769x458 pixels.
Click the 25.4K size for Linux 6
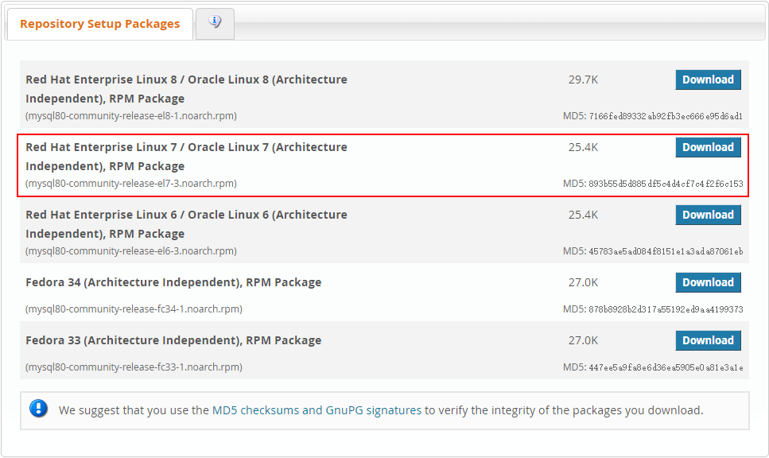[583, 215]
